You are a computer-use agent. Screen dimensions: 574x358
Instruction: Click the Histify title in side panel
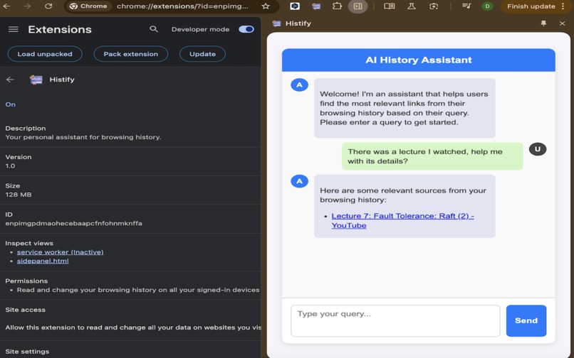298,23
